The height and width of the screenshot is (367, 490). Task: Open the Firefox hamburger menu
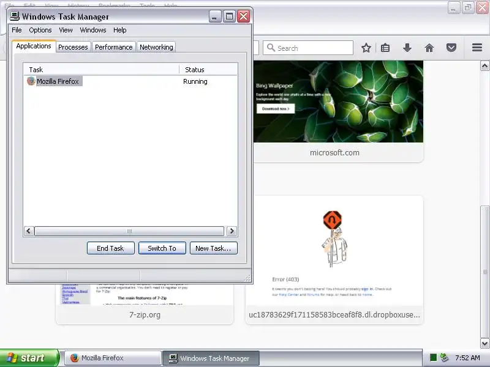click(x=477, y=48)
